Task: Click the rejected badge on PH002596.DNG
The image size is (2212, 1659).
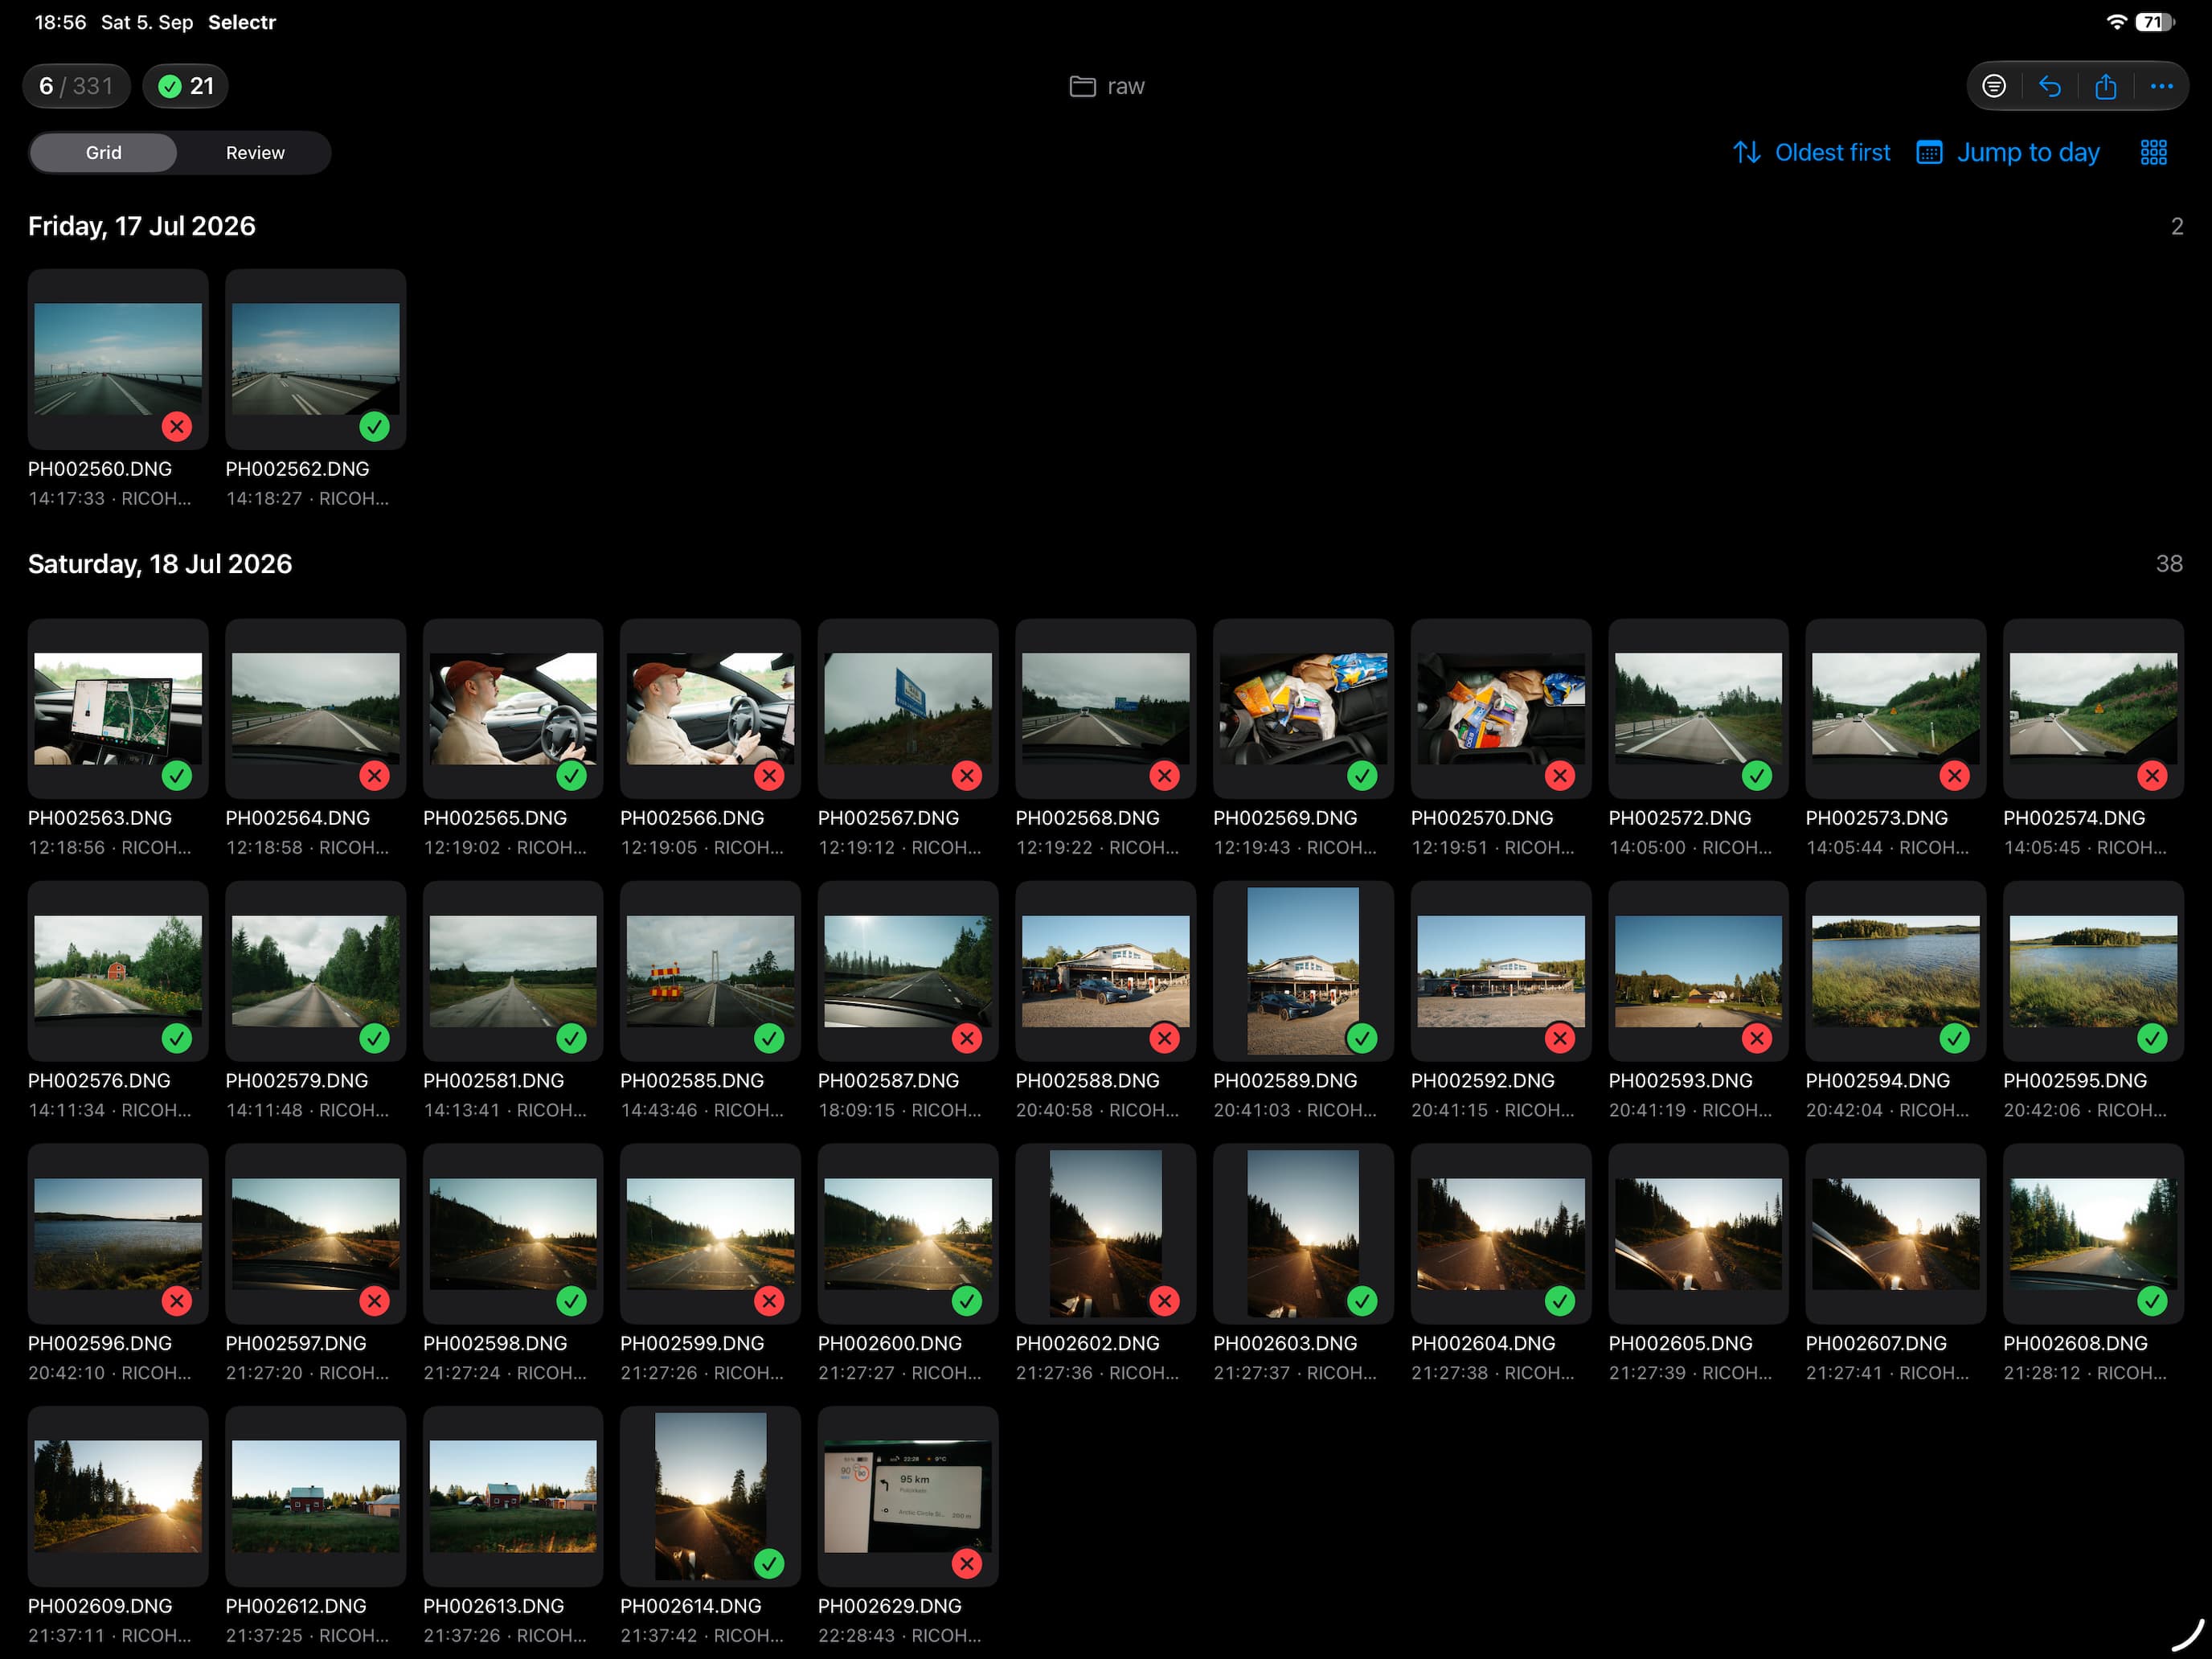Action: coord(177,1301)
